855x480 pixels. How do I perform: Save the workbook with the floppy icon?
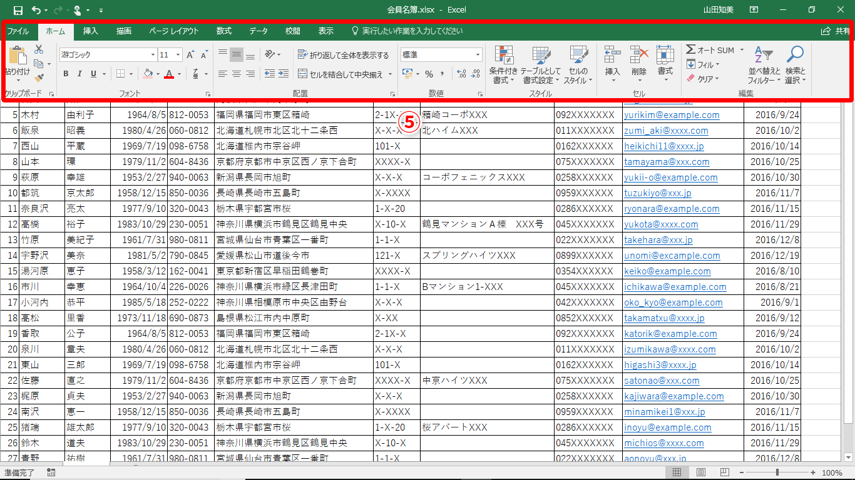18,10
